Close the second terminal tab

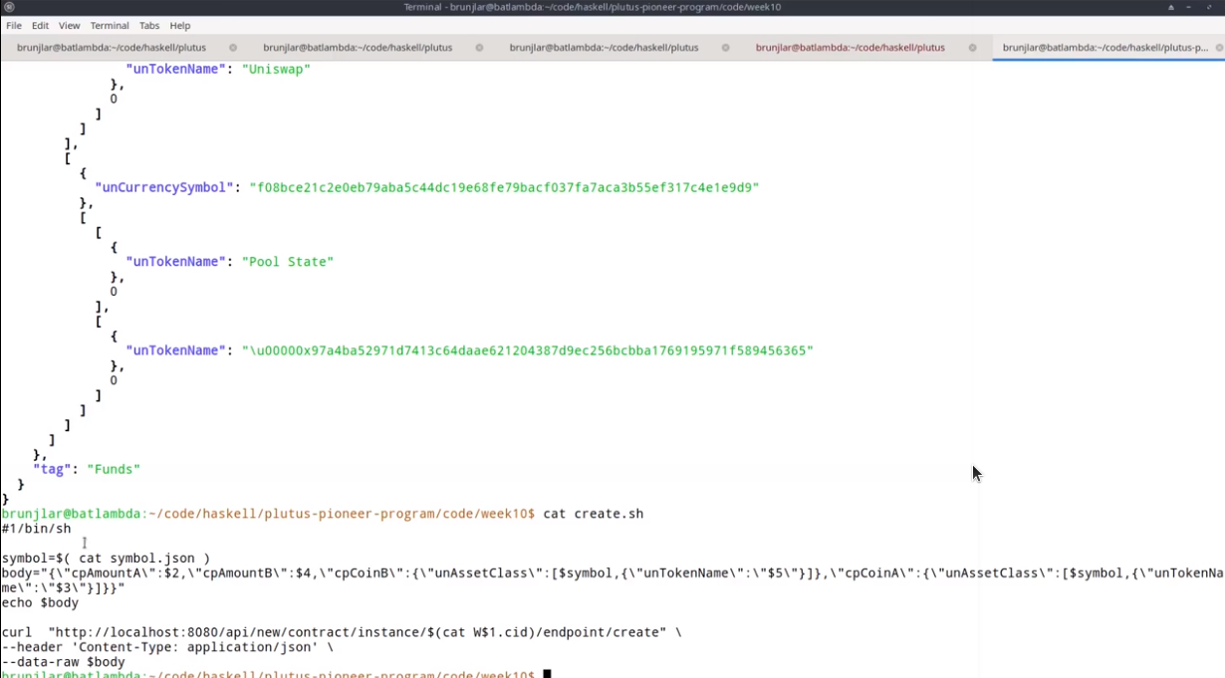pyautogui.click(x=479, y=48)
